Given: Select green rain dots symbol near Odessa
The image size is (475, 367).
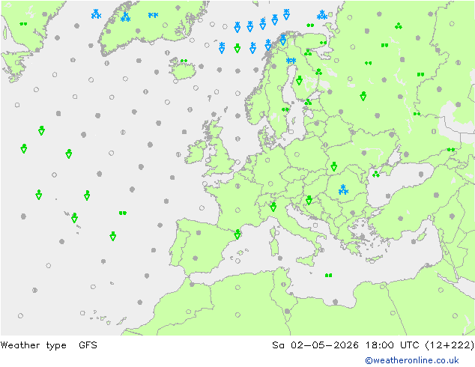Looking at the screenshot, I should [376, 174].
